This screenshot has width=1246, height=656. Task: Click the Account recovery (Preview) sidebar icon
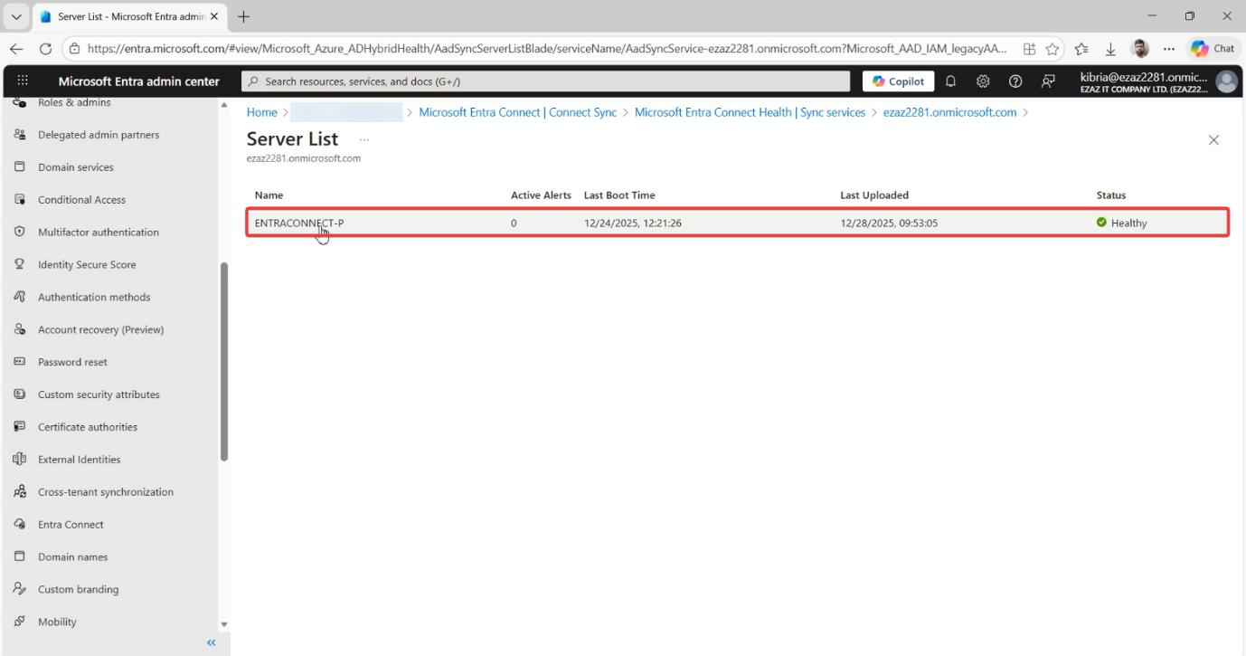19,329
